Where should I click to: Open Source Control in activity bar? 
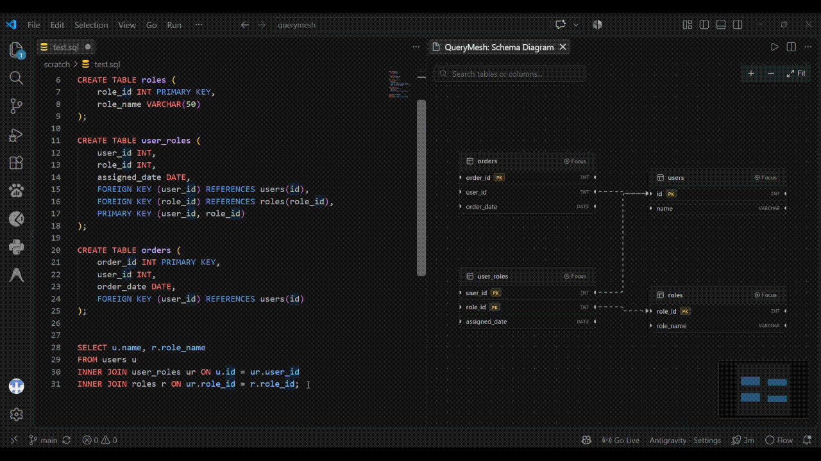[x=17, y=106]
